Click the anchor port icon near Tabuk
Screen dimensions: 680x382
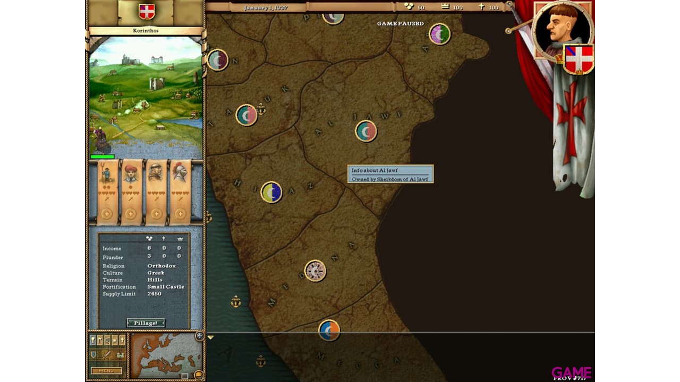(261, 109)
